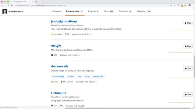Click 'Meu primeiro projeto pessoal para portifólio.' description
Viewport: 195px width, 109px height.
coord(72,50)
